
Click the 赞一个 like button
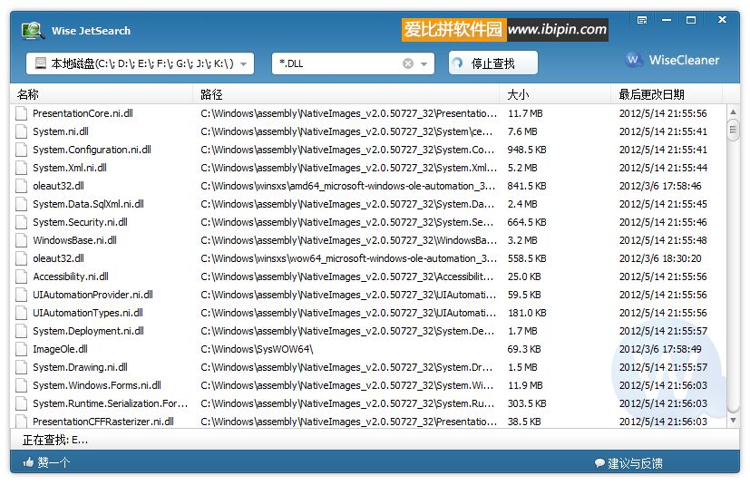pyautogui.click(x=46, y=462)
